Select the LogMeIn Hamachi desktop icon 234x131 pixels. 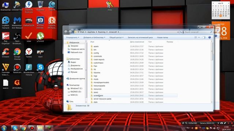click(5, 23)
